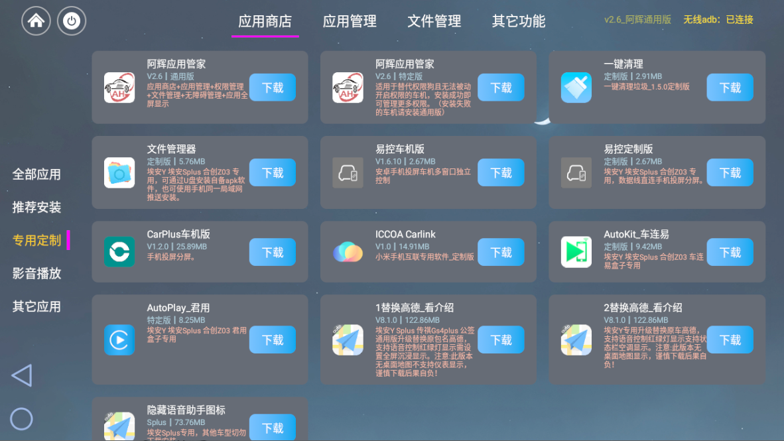Click the v2.6_阿辉通用版 version label
Viewport: 784px width, 441px height.
click(x=637, y=20)
